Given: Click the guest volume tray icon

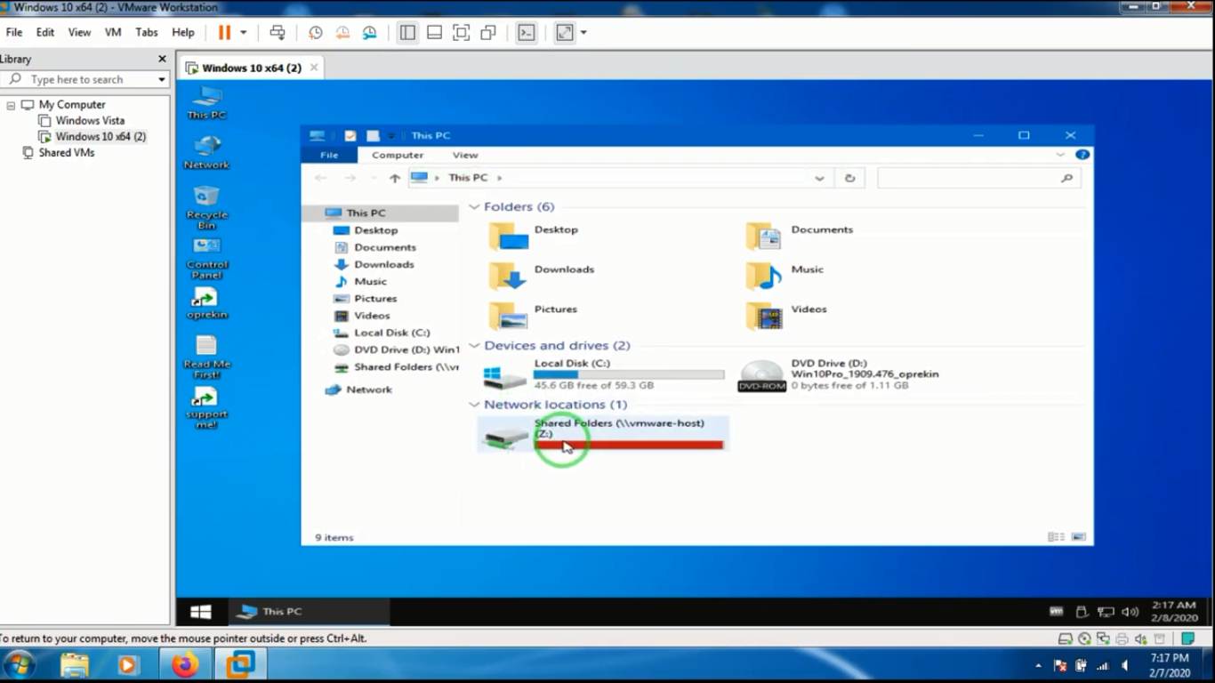Looking at the screenshot, I should (1131, 612).
